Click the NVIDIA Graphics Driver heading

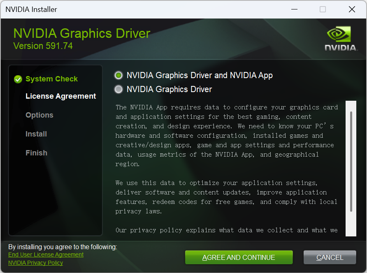click(x=81, y=33)
